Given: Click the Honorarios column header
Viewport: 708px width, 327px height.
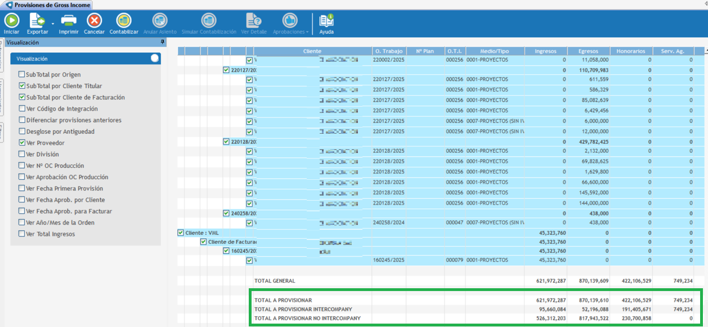Looking at the screenshot, I should click(x=630, y=51).
